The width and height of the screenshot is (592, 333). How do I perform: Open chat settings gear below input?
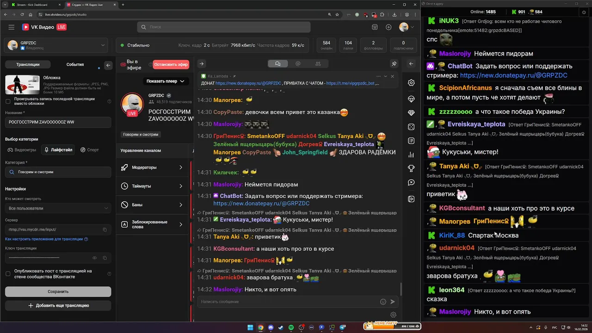point(393,315)
